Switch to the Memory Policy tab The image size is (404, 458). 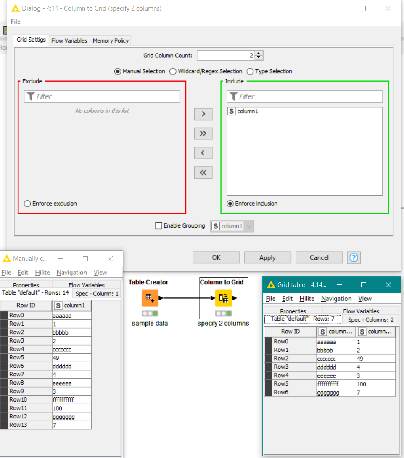[110, 40]
